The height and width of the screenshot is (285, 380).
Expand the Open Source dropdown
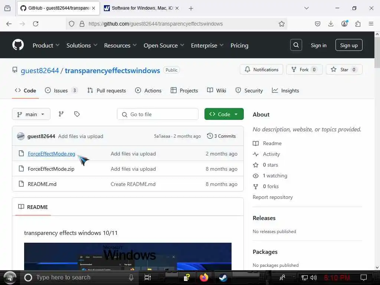click(x=164, y=45)
